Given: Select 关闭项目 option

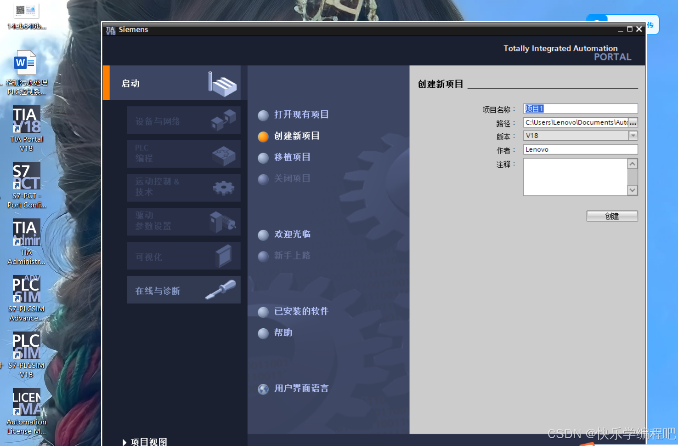Looking at the screenshot, I should pos(284,178).
